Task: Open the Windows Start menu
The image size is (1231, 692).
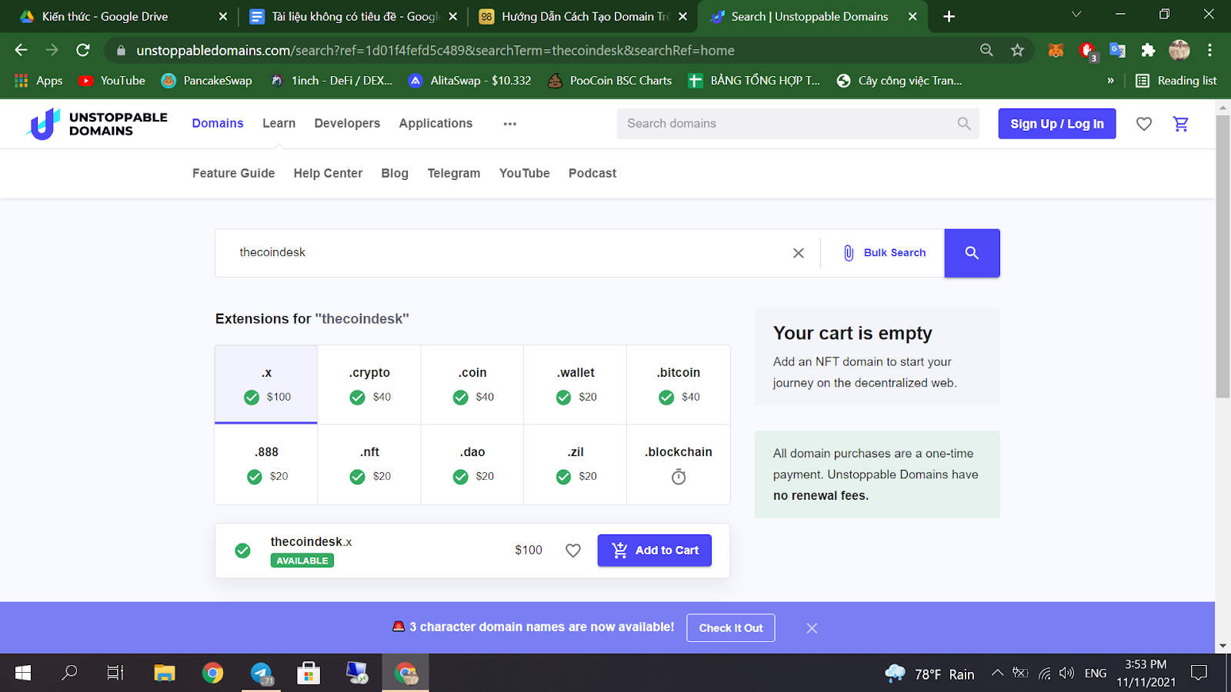Action: click(23, 674)
